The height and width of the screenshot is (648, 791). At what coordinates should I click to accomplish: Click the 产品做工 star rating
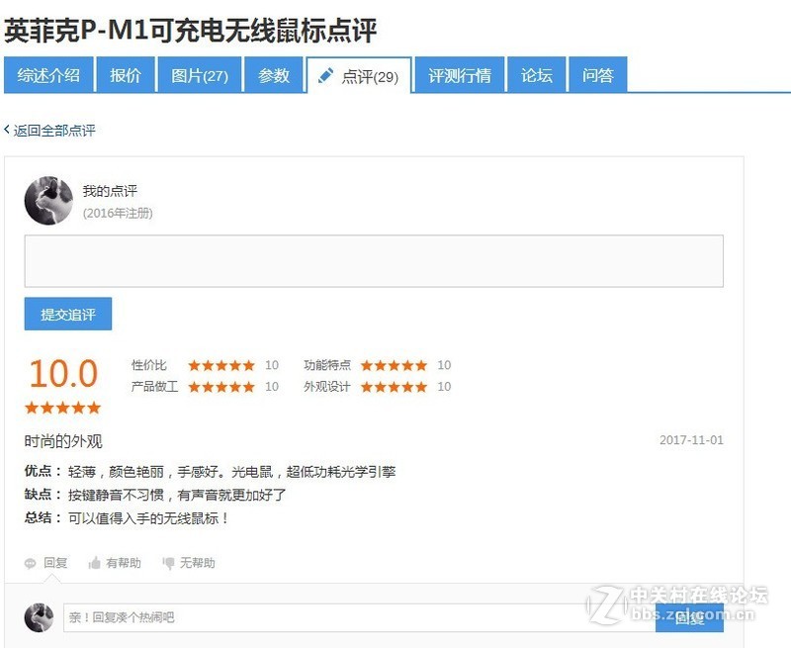220,387
